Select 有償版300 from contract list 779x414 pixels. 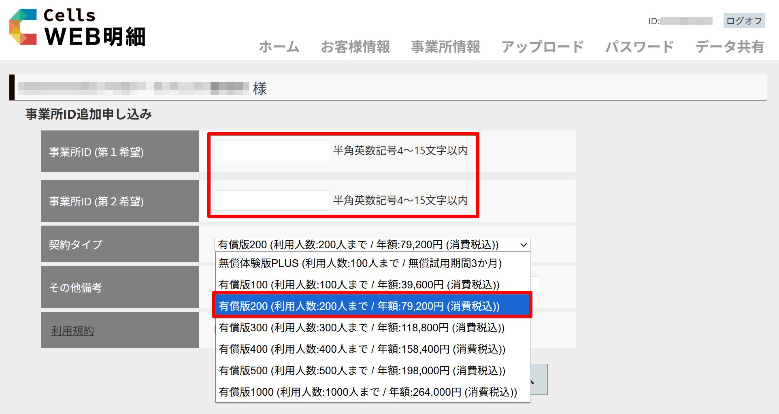361,328
